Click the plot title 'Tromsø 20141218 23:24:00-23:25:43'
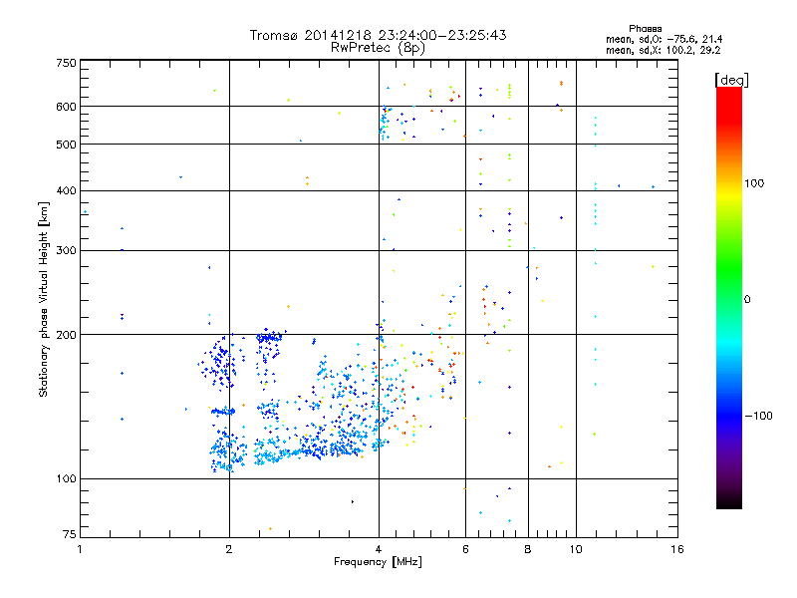The height and width of the screenshot is (598, 797). pos(378,35)
